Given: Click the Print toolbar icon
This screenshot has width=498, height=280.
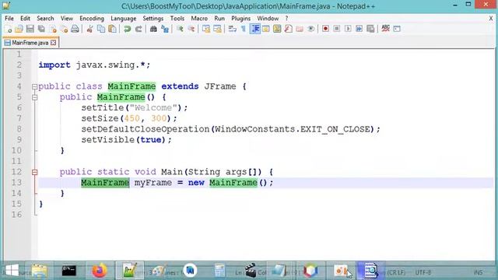Looking at the screenshot, I should [x=75, y=29].
